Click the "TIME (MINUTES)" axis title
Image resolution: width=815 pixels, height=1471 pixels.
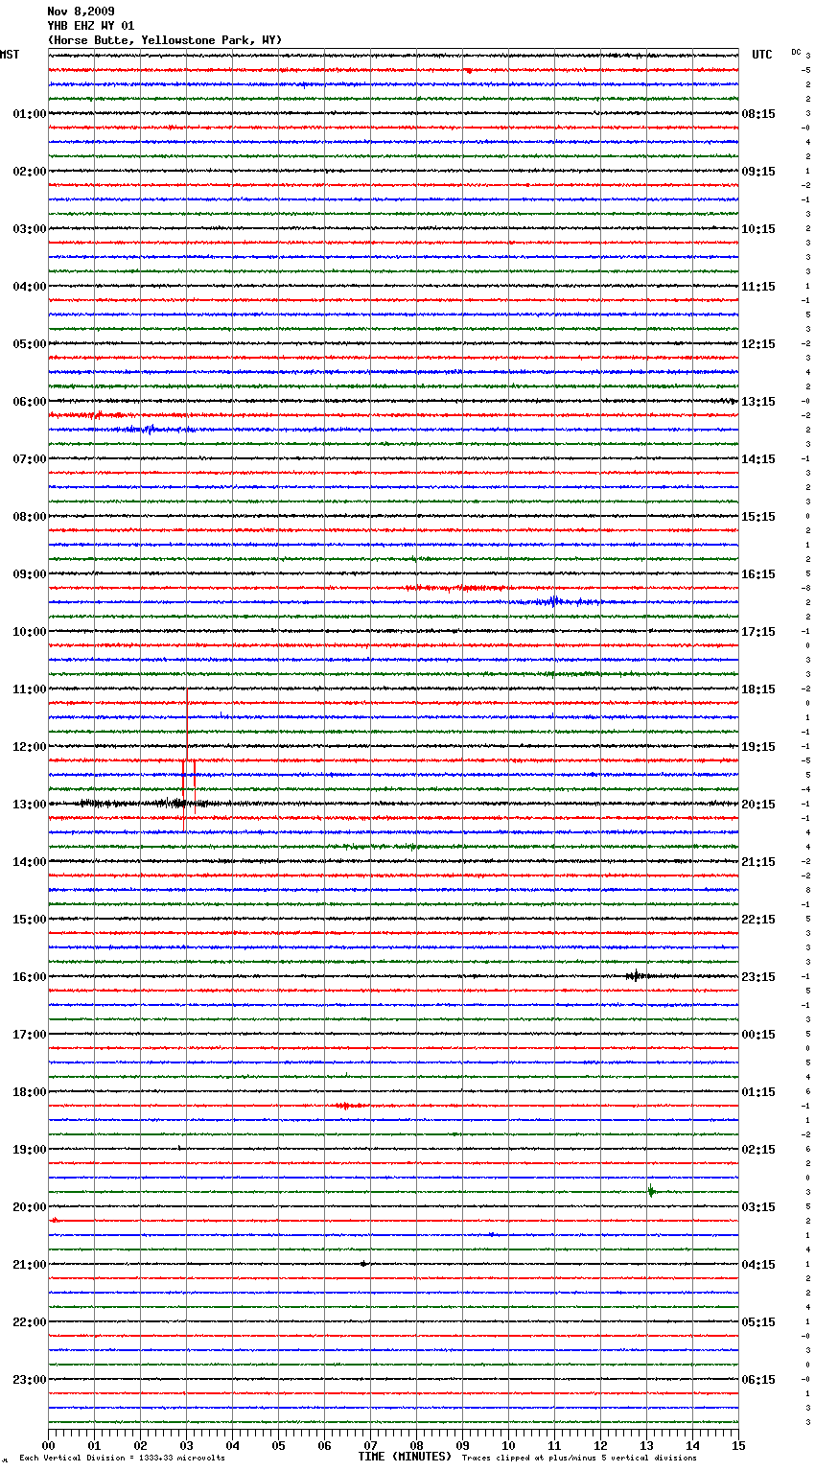pyautogui.click(x=405, y=1457)
